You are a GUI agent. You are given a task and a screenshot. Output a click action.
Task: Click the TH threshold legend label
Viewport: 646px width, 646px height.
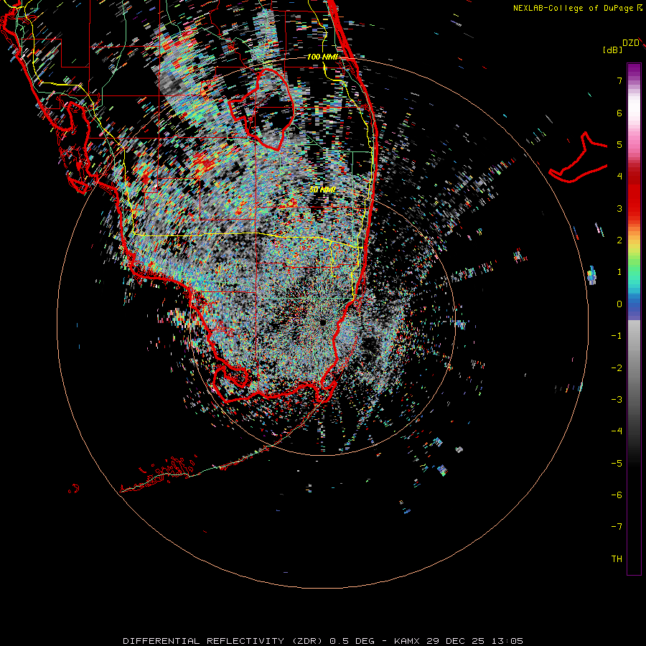point(617,559)
